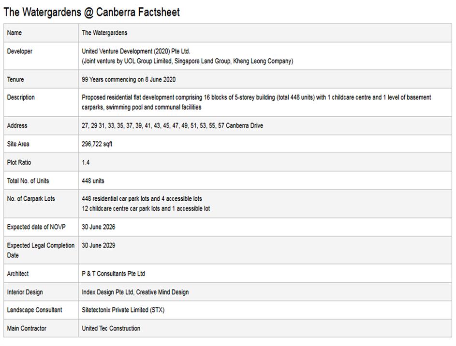Click the United Tec Construction contractor name
The height and width of the screenshot is (346, 456).
coord(111,328)
